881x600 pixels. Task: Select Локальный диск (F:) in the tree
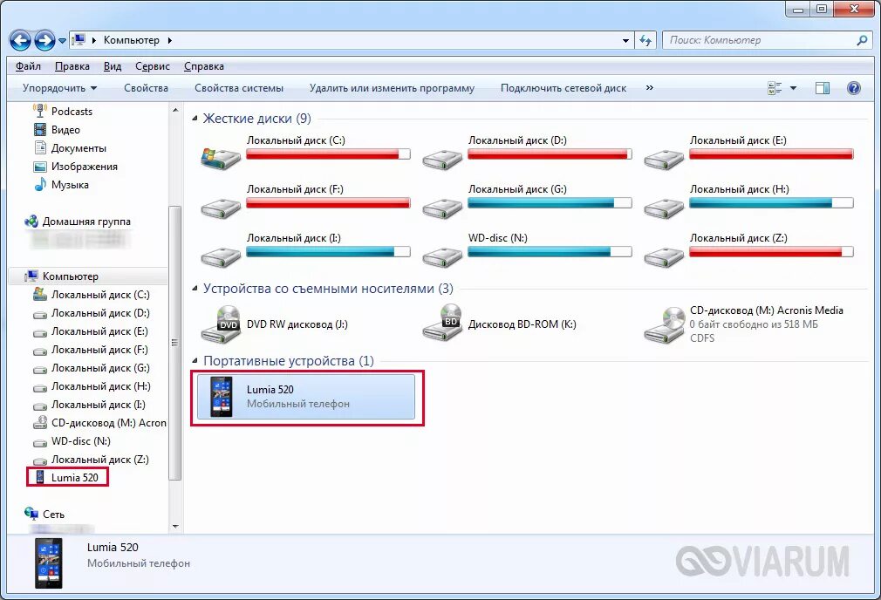(91, 350)
